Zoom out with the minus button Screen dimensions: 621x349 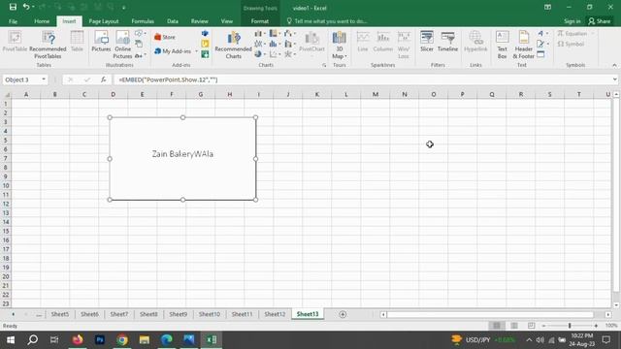pos(543,326)
